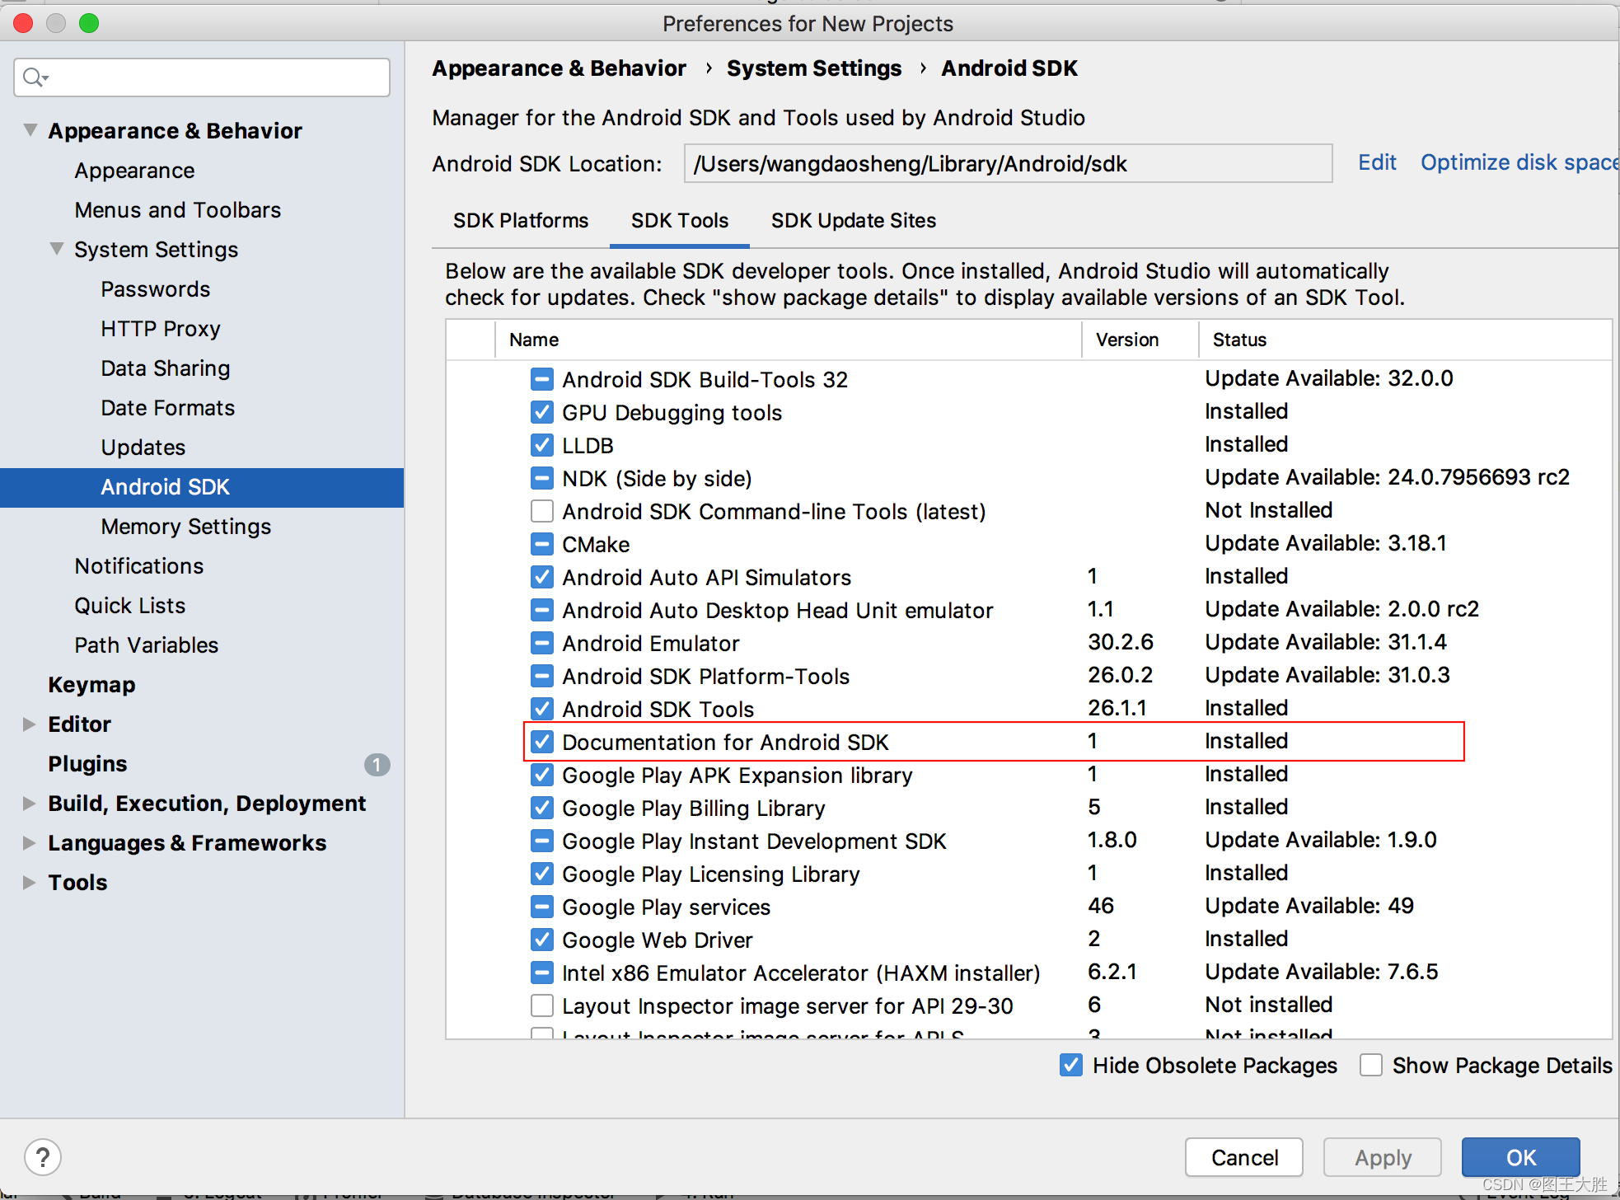
Task: Open the SDK Update Sites tab
Action: click(853, 221)
